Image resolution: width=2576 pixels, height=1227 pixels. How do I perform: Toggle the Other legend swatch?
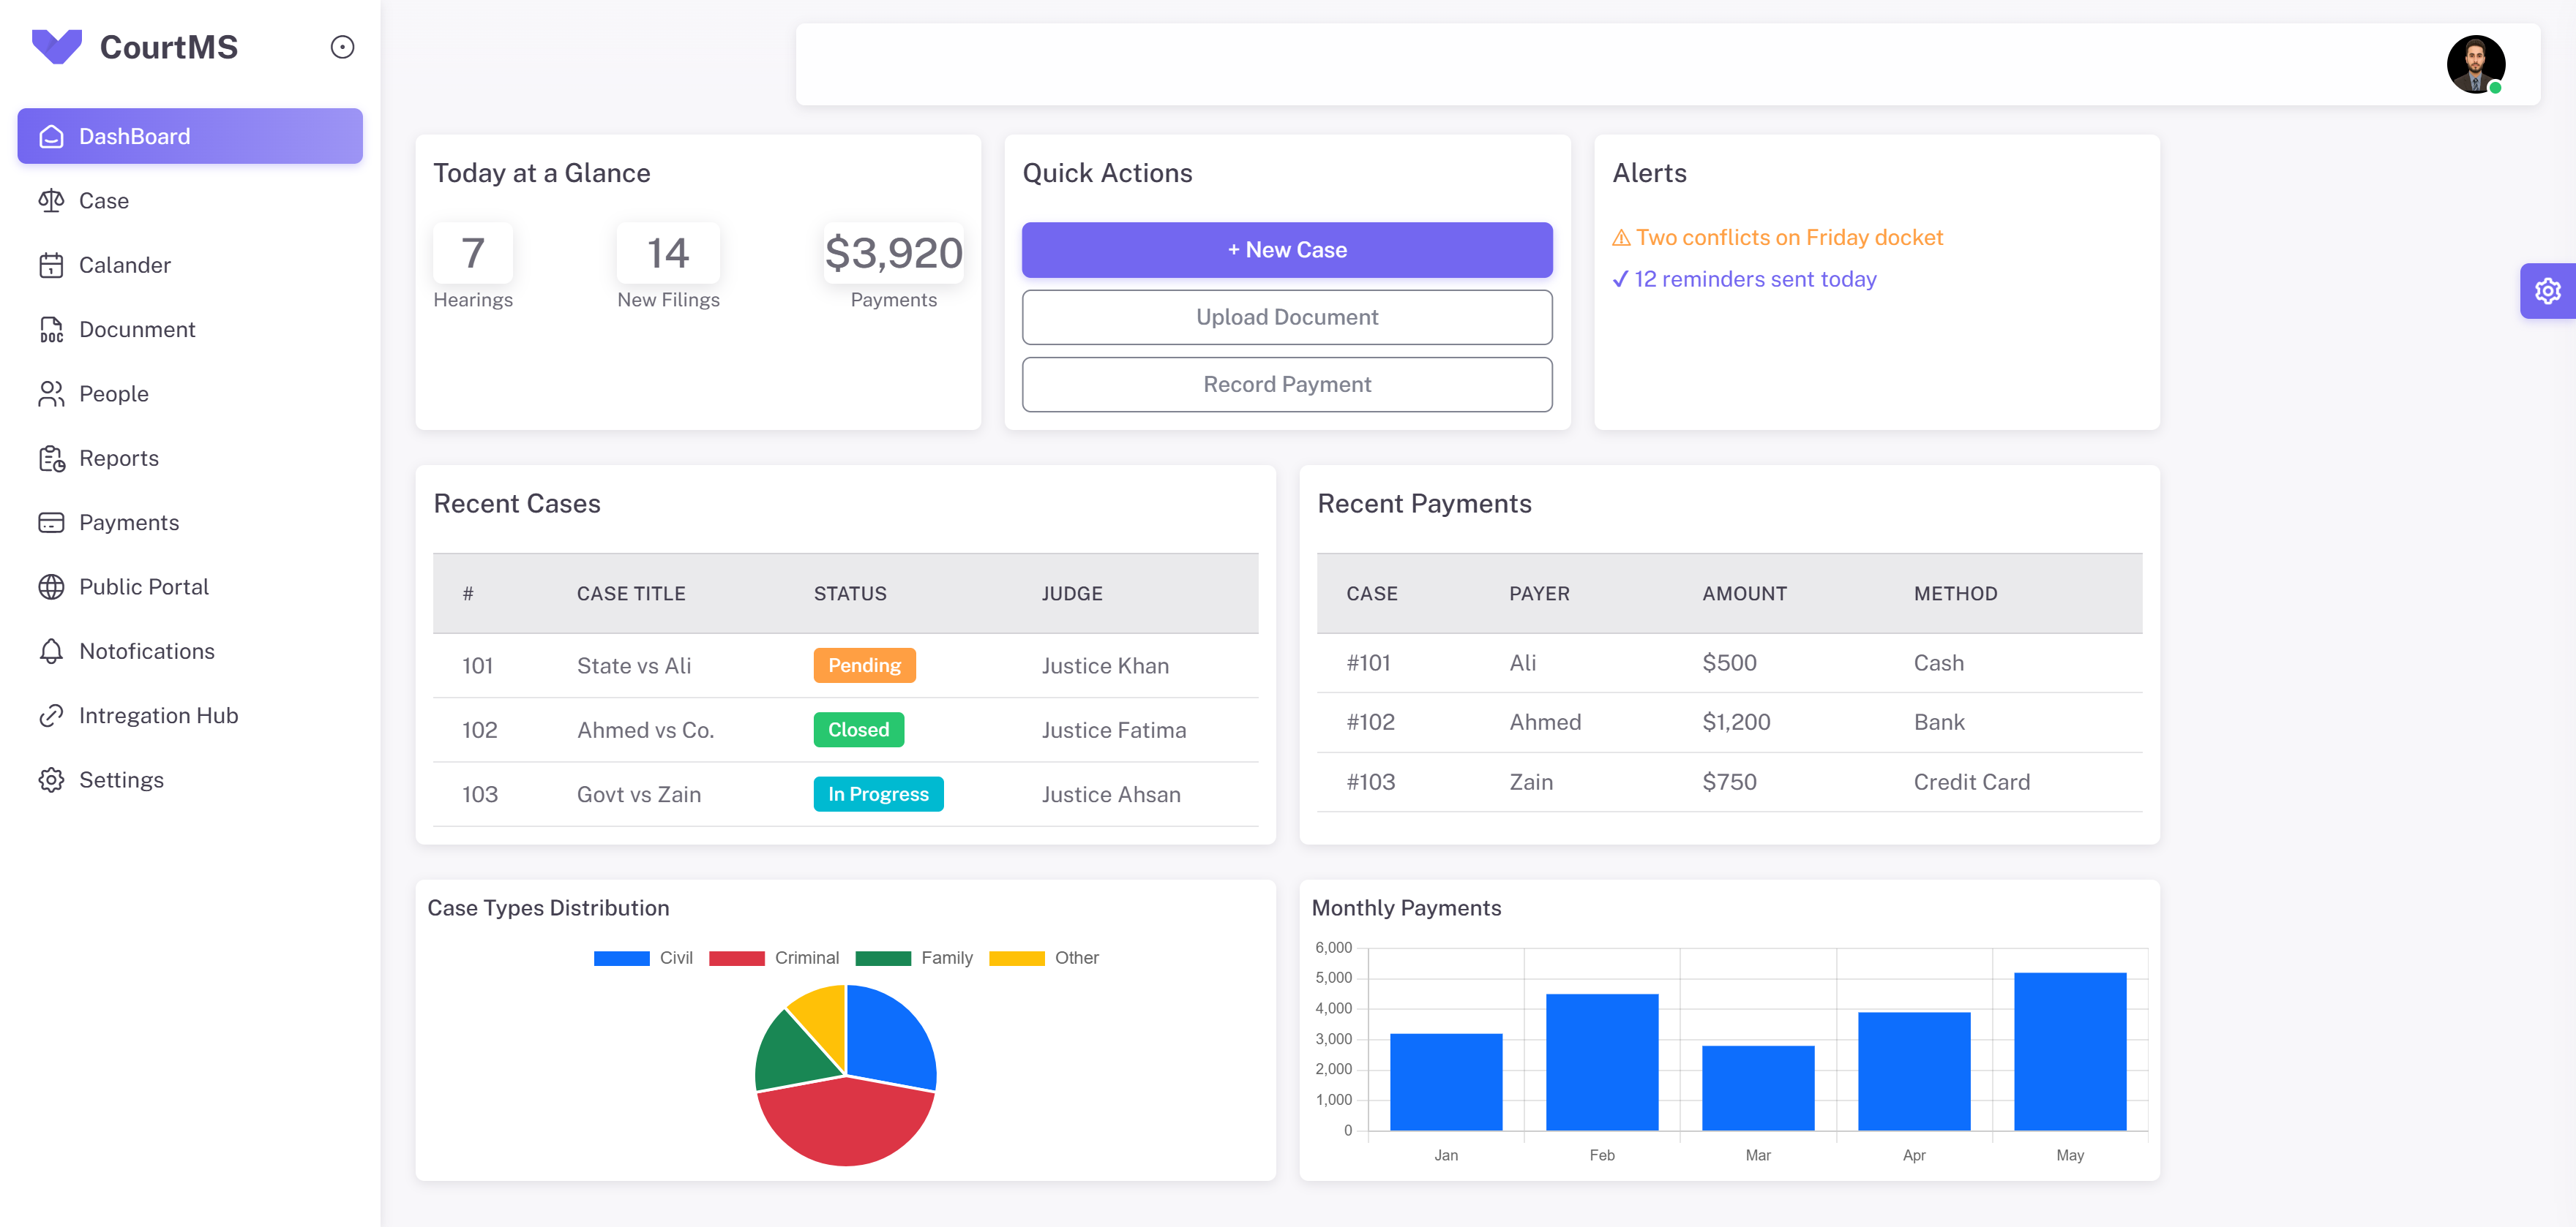[x=1016, y=958]
